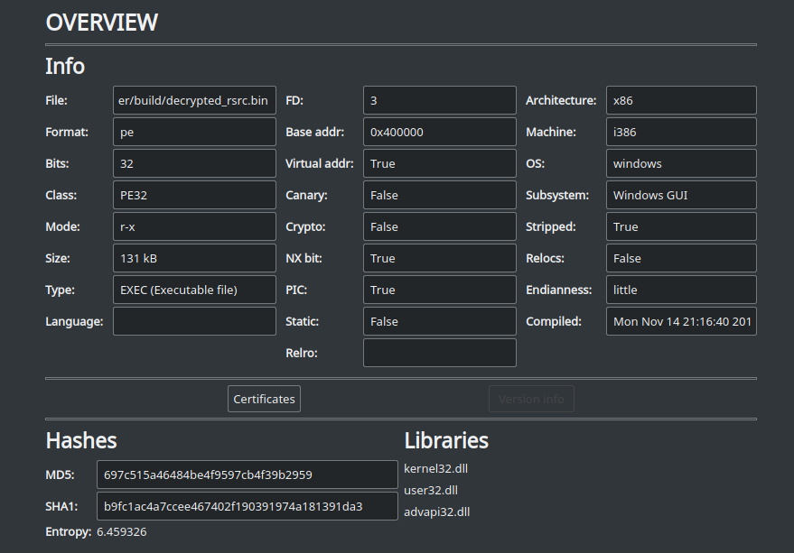The width and height of the screenshot is (794, 553).
Task: Click the Compiled date field
Action: tap(680, 321)
